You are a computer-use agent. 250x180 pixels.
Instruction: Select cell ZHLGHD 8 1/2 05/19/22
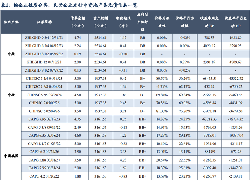pos(44,54)
